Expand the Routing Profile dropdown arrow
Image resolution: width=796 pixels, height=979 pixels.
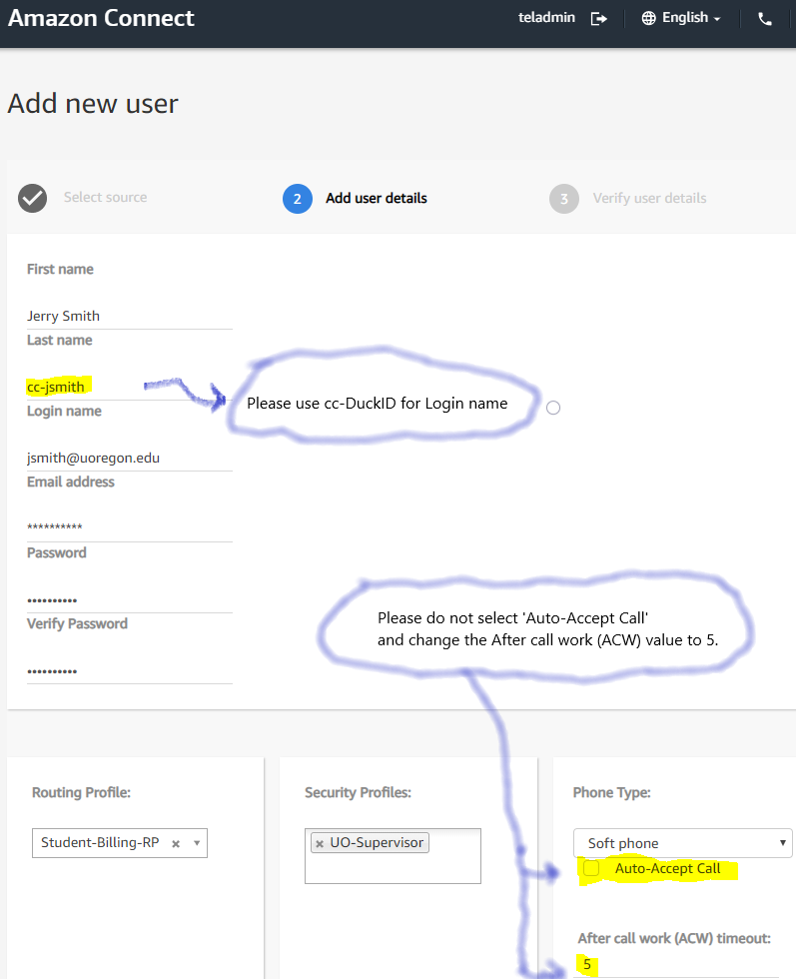(197, 843)
